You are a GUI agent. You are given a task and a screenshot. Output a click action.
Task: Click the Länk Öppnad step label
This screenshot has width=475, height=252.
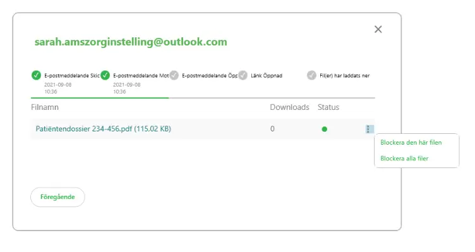point(267,76)
